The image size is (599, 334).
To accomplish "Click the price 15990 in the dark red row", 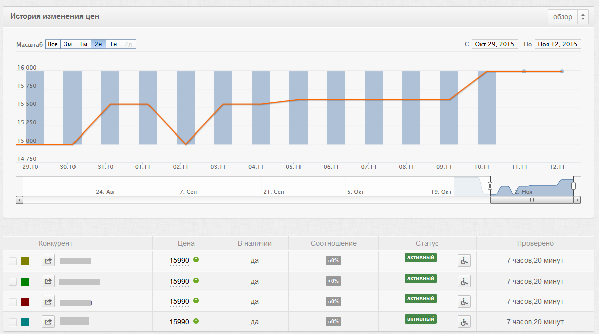I will tap(179, 302).
